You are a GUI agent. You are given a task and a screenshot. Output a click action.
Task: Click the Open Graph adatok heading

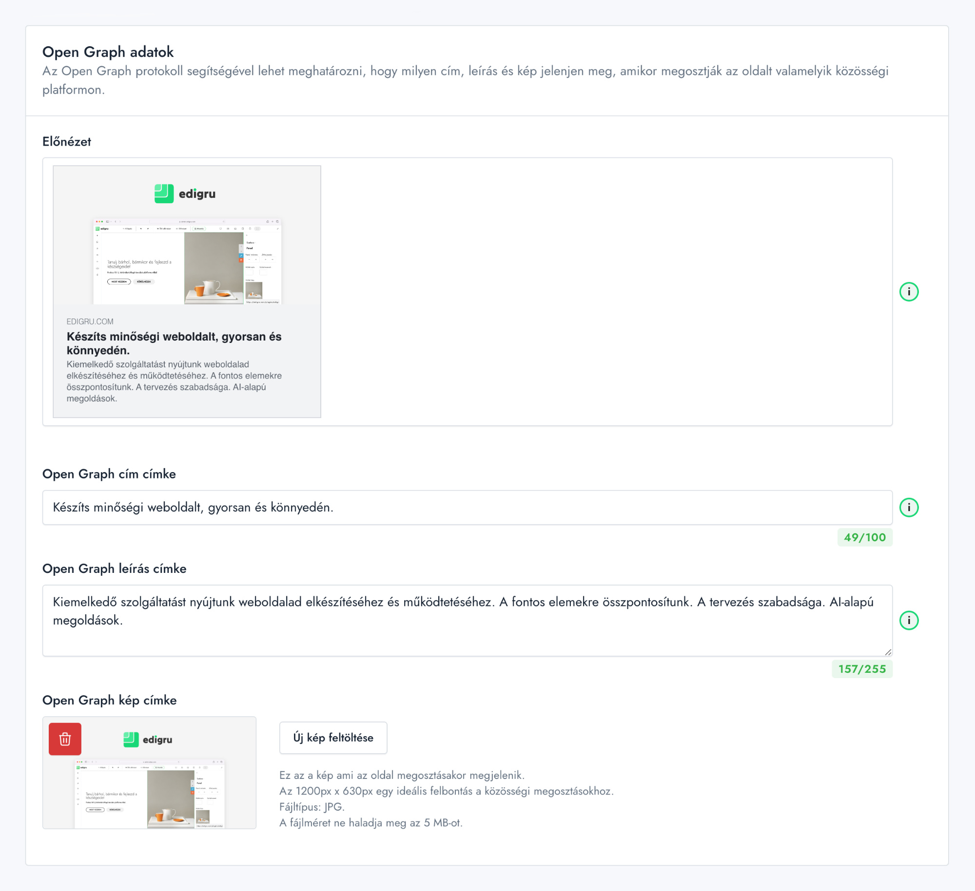pyautogui.click(x=108, y=52)
